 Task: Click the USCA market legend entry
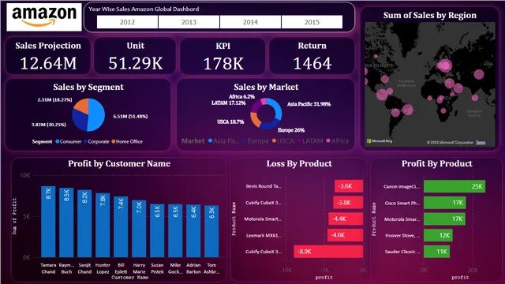283,140
